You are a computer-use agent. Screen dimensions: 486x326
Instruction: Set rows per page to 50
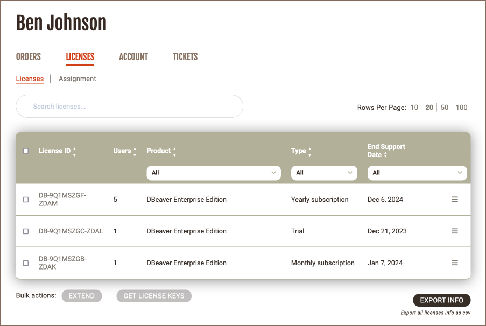[x=445, y=108]
